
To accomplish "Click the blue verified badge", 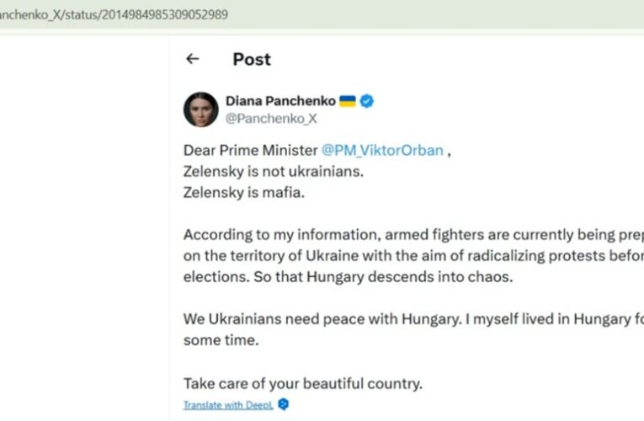I will tap(368, 101).
